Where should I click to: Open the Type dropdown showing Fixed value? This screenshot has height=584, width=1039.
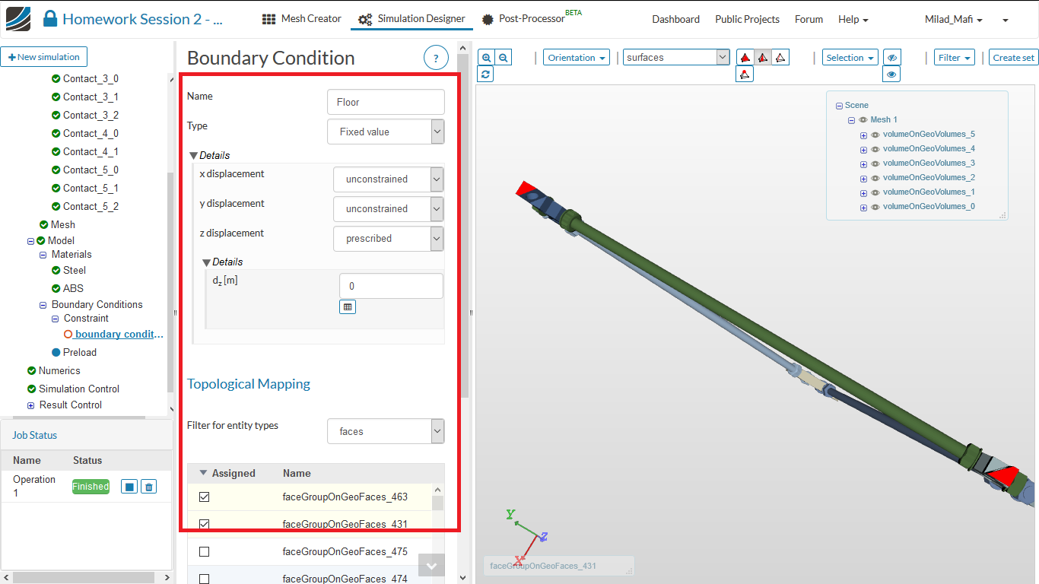(386, 132)
